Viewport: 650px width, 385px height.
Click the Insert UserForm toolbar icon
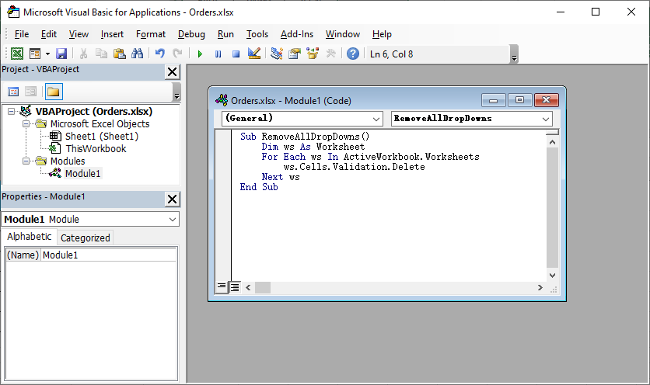point(35,54)
